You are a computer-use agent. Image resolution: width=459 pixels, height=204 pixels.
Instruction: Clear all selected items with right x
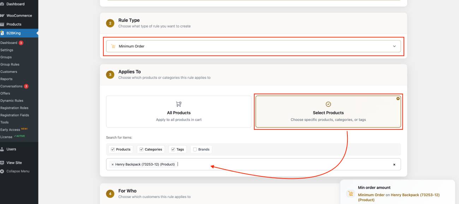coord(394,164)
